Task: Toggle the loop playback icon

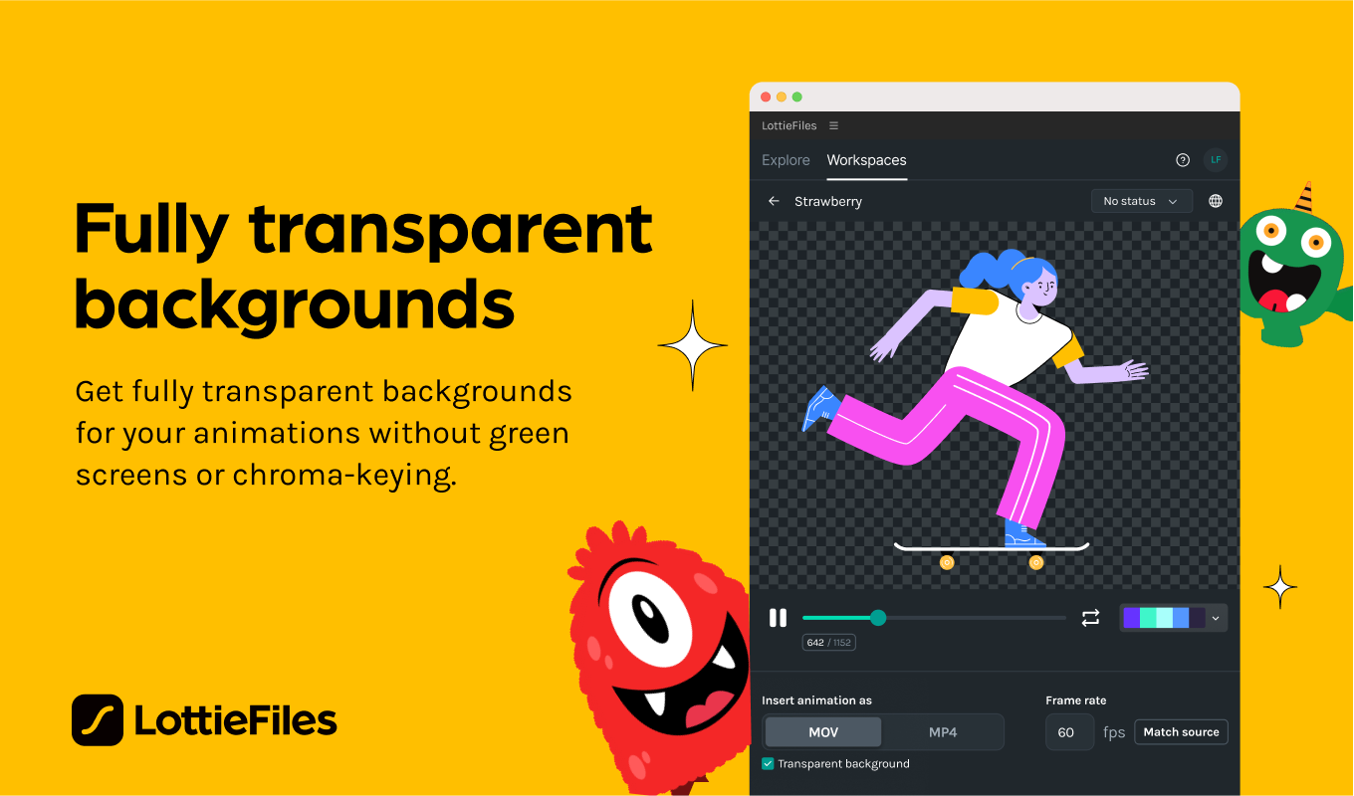Action: 1090,618
